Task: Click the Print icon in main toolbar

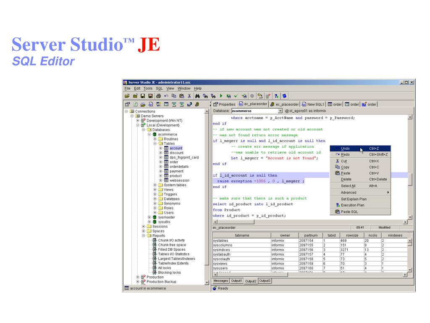Action: point(158,96)
